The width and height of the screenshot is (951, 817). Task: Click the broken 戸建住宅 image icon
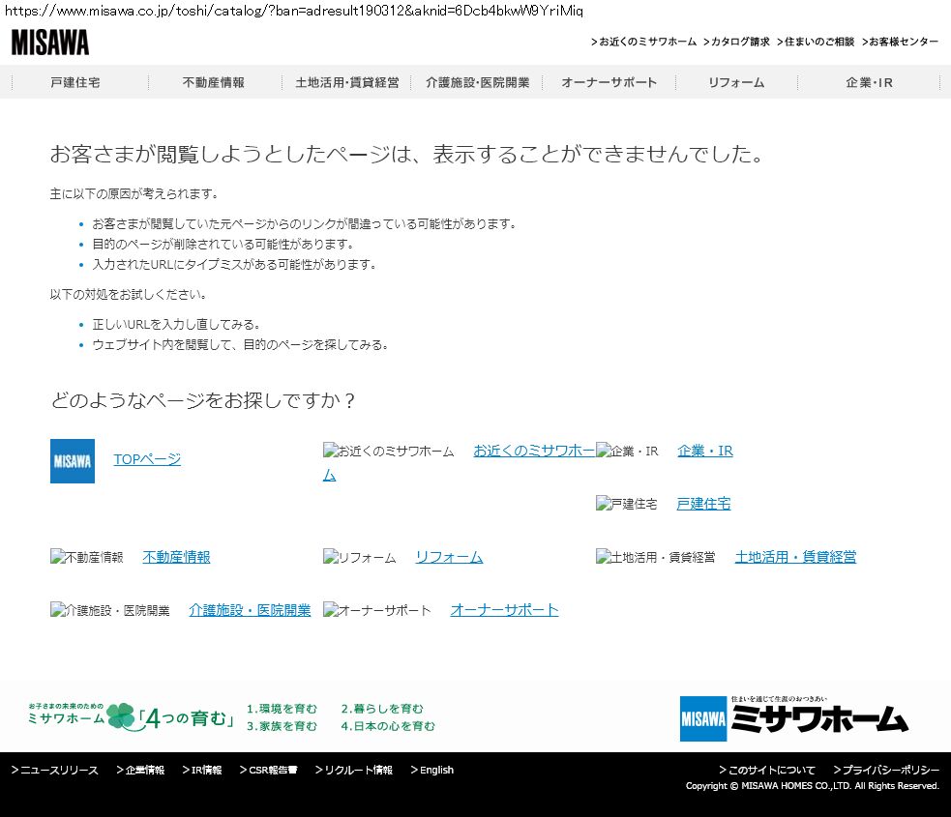[x=627, y=504]
